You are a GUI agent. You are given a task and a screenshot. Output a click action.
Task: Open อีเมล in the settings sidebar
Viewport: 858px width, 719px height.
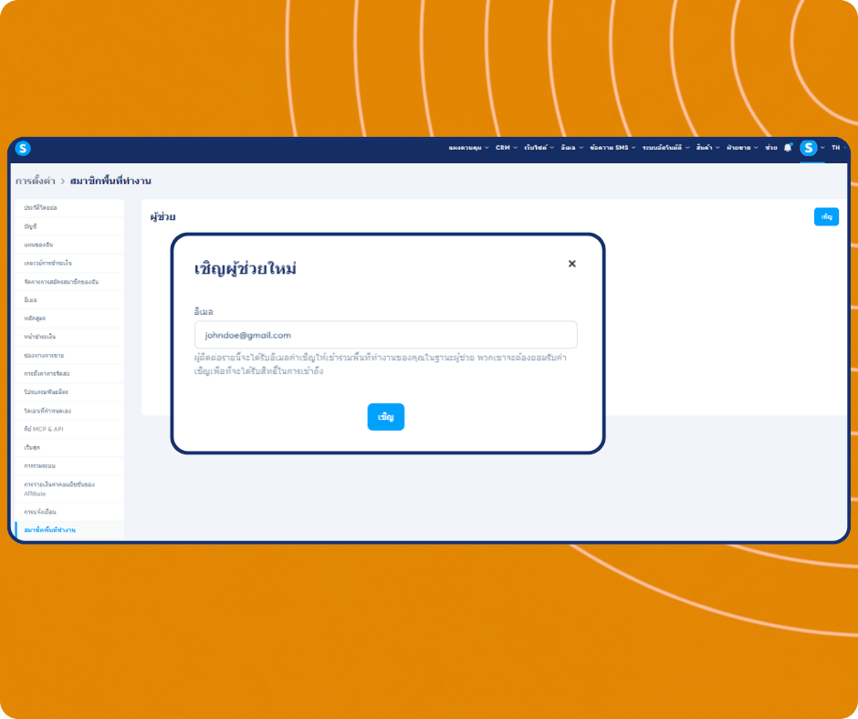pyautogui.click(x=68, y=300)
